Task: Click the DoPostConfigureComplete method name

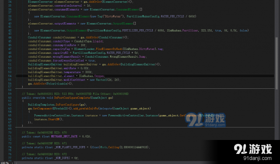Action: pyautogui.click(x=72, y=98)
